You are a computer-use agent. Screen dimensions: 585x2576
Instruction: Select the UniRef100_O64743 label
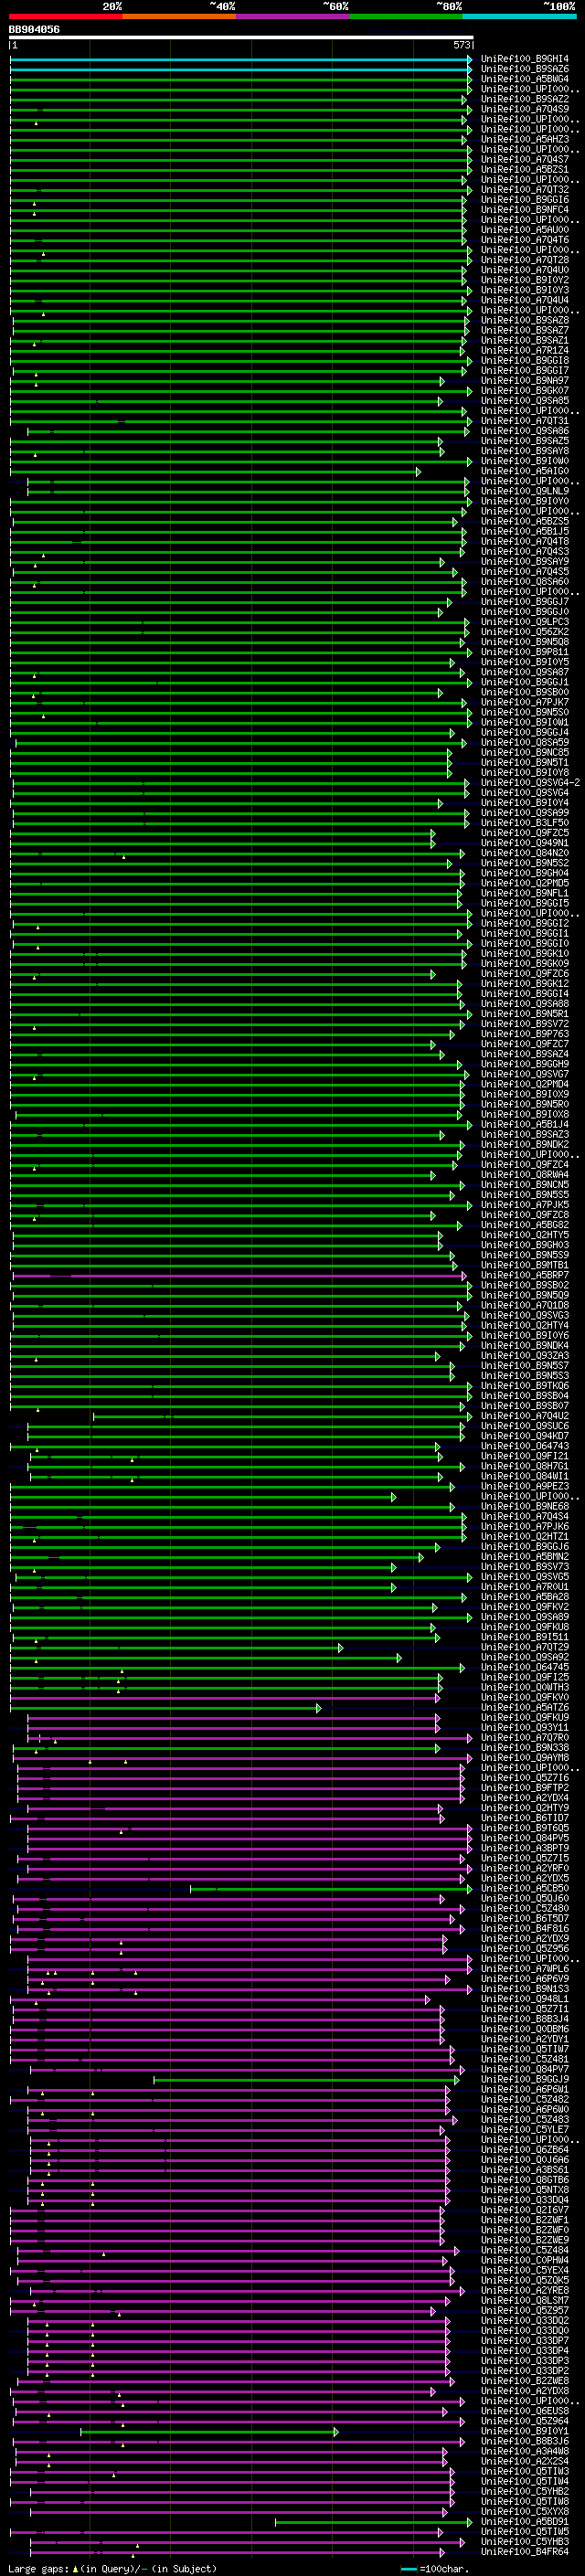point(525,1446)
